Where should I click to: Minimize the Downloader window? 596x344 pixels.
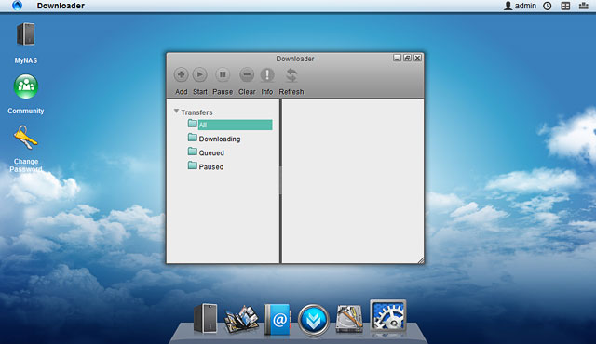397,58
